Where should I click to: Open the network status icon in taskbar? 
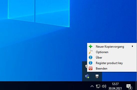(98, 86)
